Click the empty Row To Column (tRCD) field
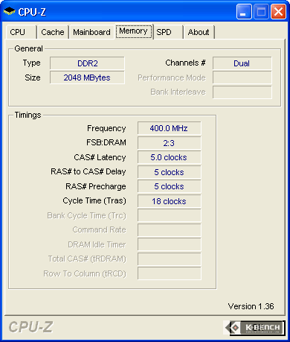 click(170, 273)
